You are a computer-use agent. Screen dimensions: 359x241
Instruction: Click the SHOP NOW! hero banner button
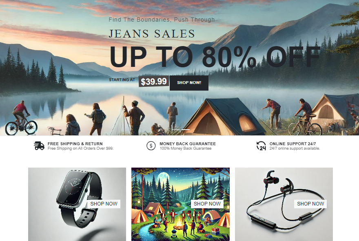pos(189,83)
